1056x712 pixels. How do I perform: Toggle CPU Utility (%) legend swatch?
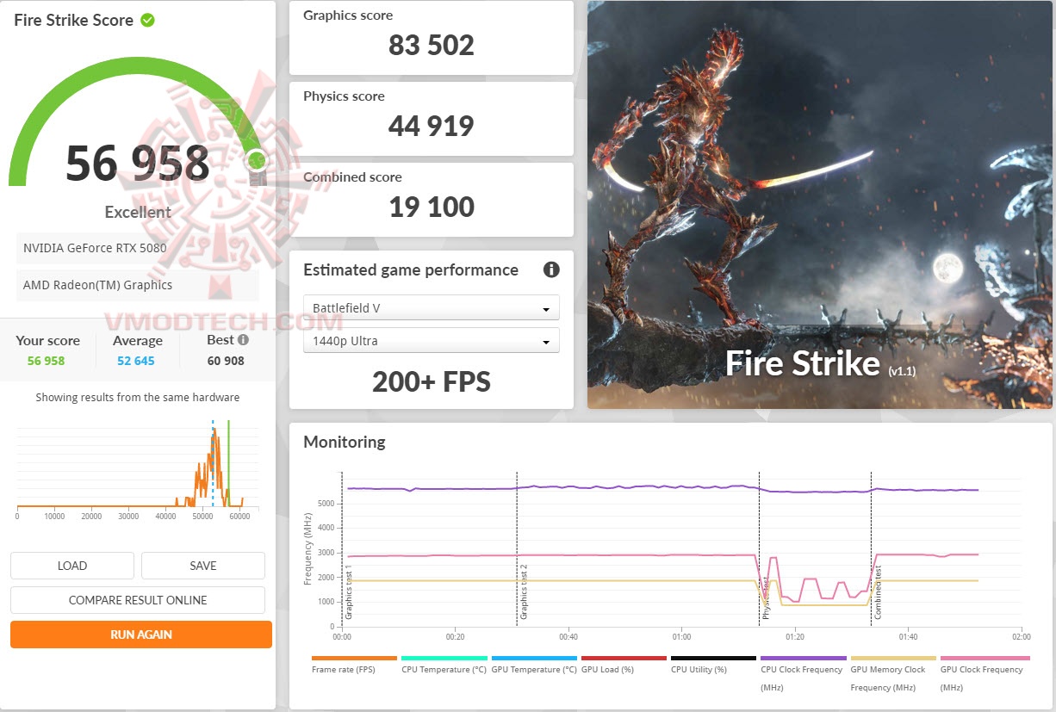pos(713,658)
